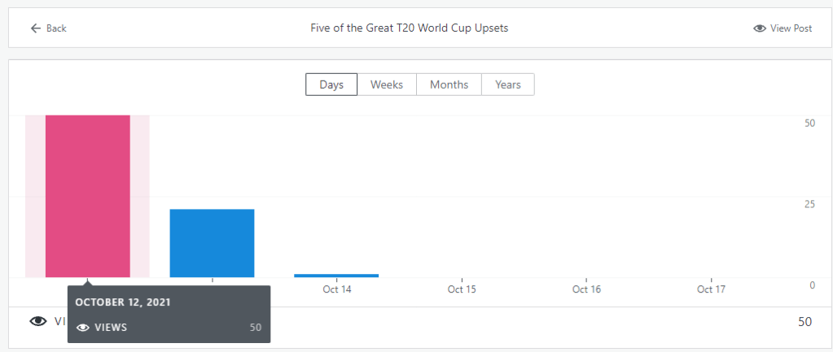This screenshot has height=352, width=833.
Task: Click the eye icon inside the dark tooltip
Action: tap(82, 327)
